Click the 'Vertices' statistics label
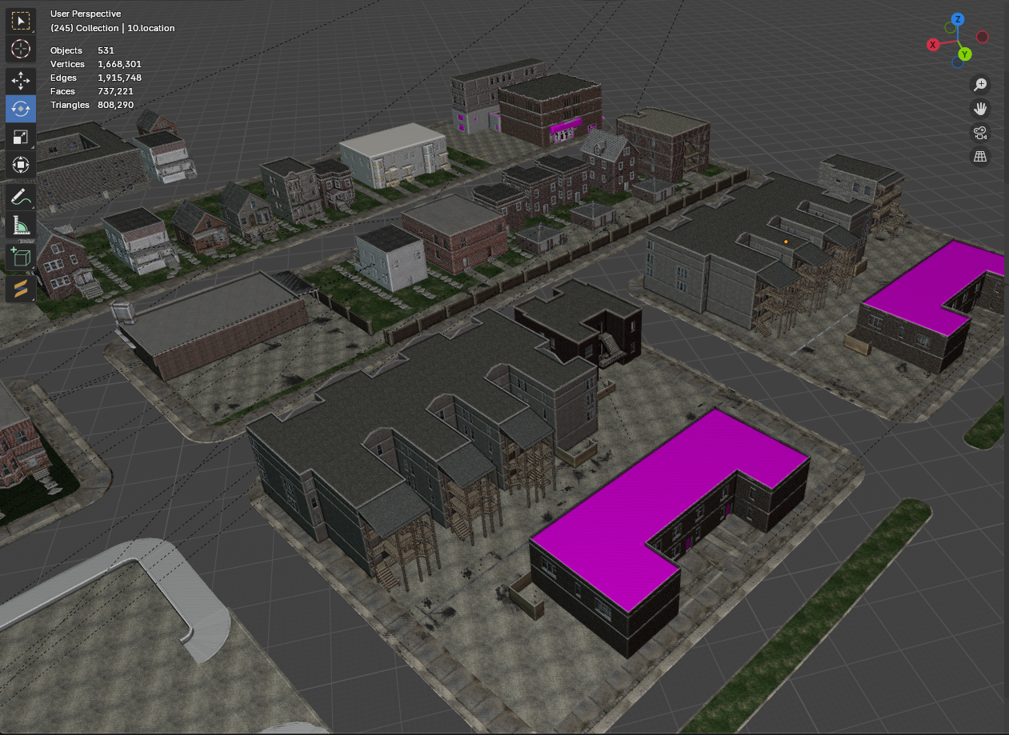 click(x=67, y=64)
